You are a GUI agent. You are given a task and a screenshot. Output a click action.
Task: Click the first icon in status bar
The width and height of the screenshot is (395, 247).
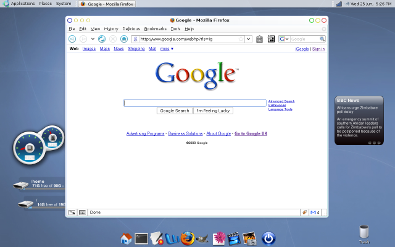pos(72,212)
